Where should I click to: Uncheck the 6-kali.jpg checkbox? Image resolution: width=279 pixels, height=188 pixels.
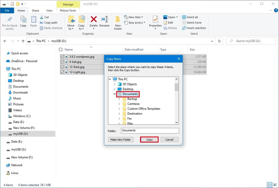coord(62,62)
